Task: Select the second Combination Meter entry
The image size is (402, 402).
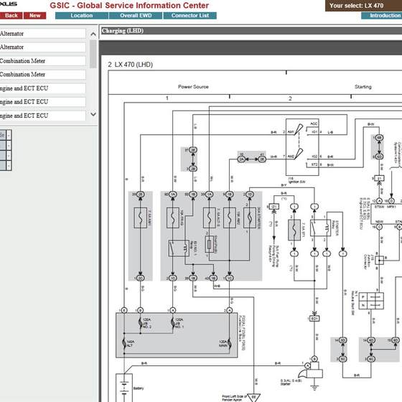Action: pyautogui.click(x=42, y=75)
